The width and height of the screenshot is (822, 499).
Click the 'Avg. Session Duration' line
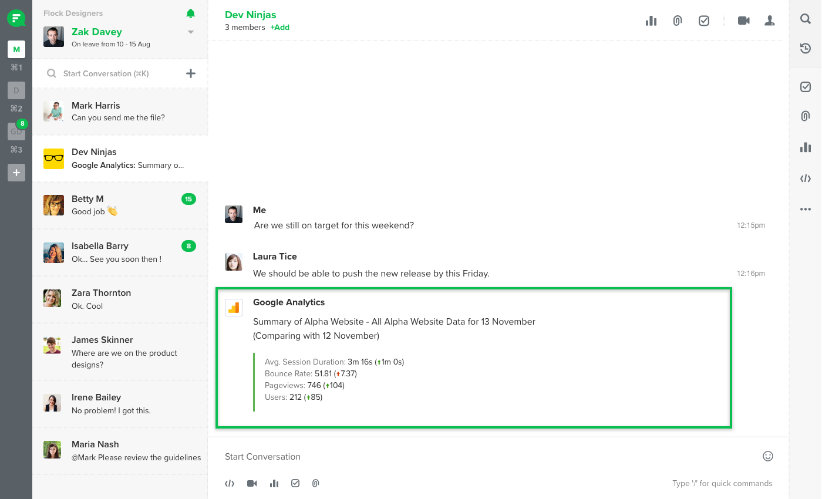click(335, 362)
